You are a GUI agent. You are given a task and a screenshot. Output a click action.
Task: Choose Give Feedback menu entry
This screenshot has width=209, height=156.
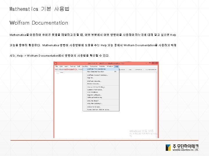tap(101, 92)
